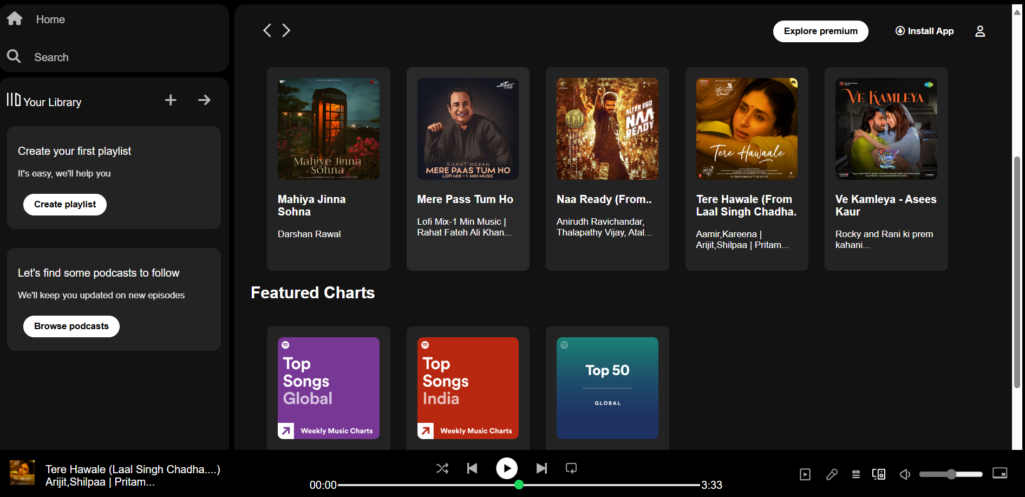The width and height of the screenshot is (1025, 497).
Task: Click the Mahiya Jinna Sohna title
Action: [311, 206]
